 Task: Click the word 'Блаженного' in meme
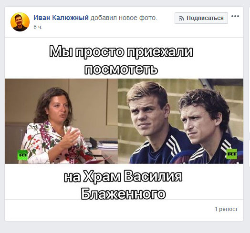[x=123, y=193]
